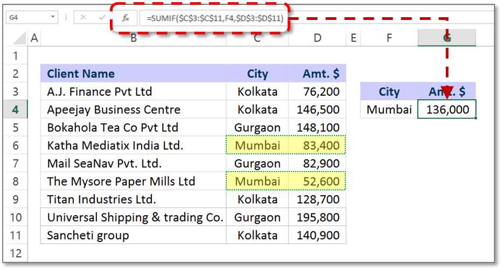Click the Kolkata cell in row 9
The height and width of the screenshot is (270, 502).
click(257, 200)
